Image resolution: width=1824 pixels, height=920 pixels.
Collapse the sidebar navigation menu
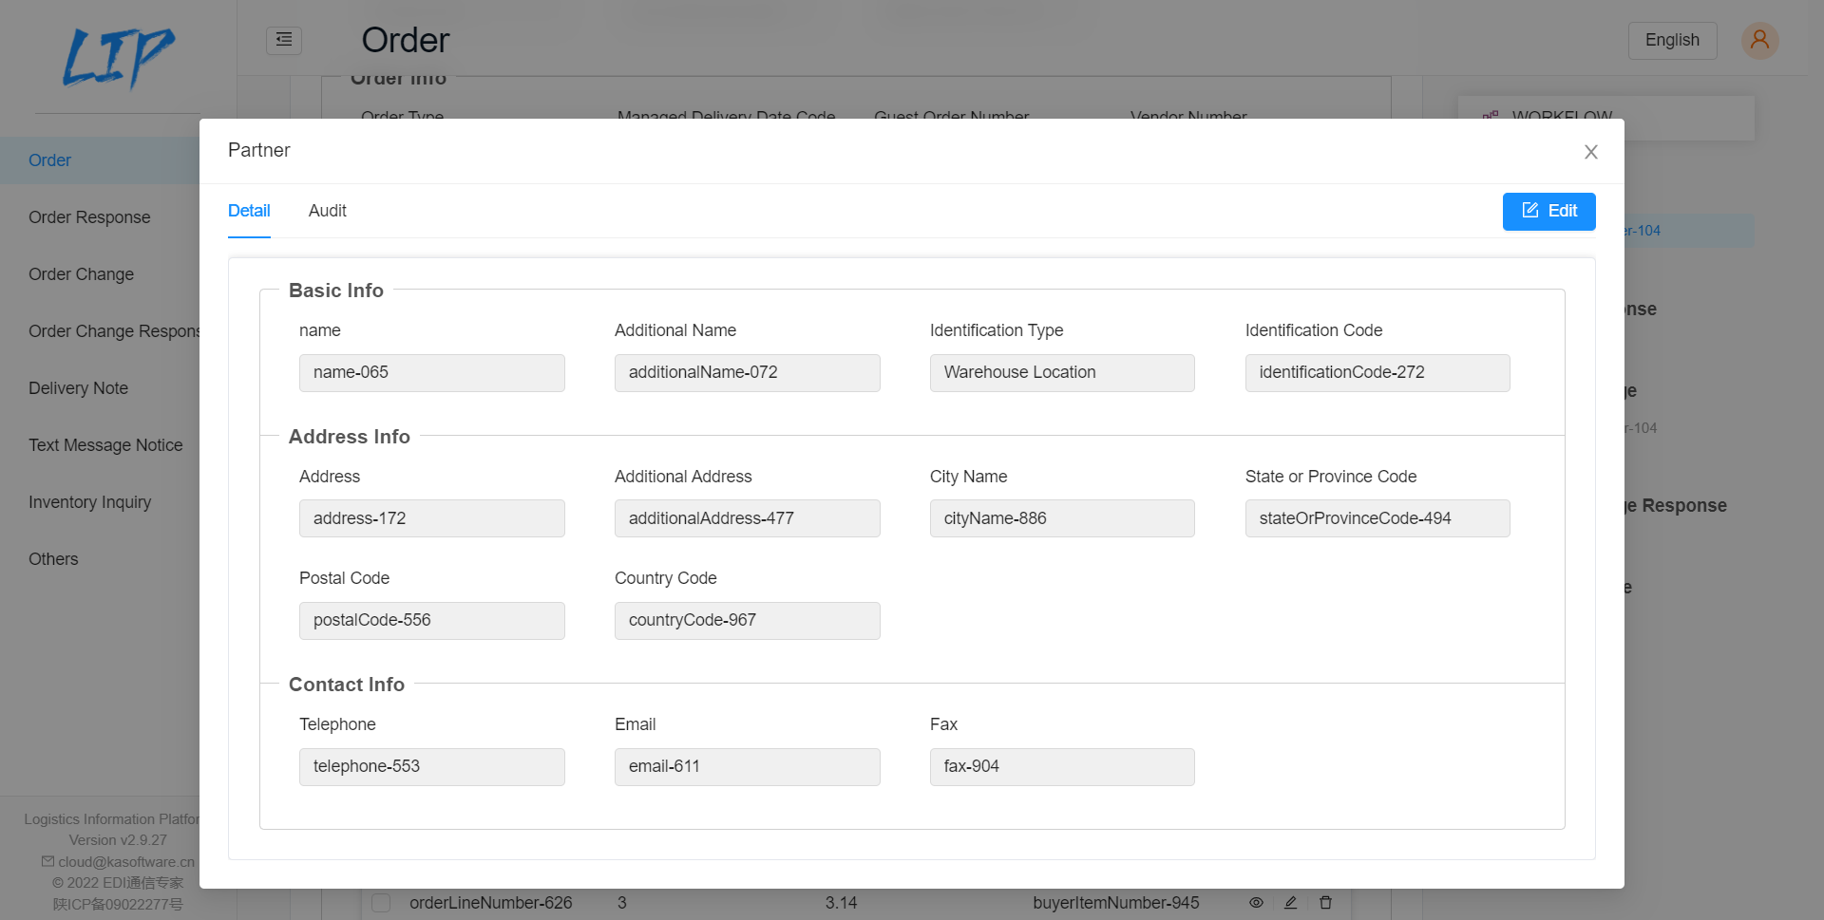(283, 40)
